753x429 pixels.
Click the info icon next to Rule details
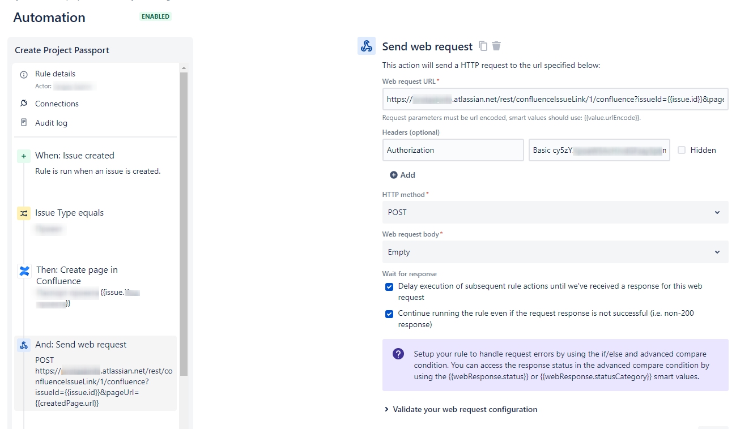click(23, 74)
